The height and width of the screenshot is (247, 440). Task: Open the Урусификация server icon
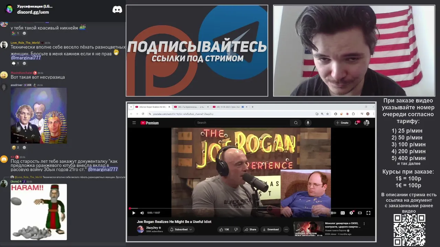pyautogui.click(x=9, y=9)
